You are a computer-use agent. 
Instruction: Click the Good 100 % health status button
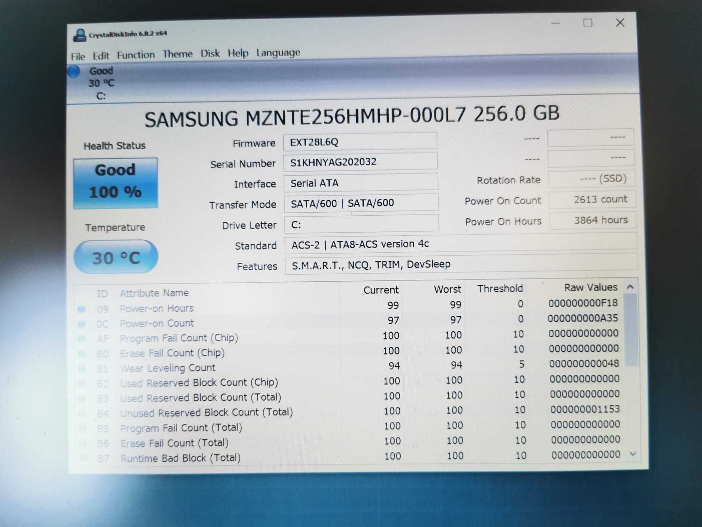(x=115, y=183)
